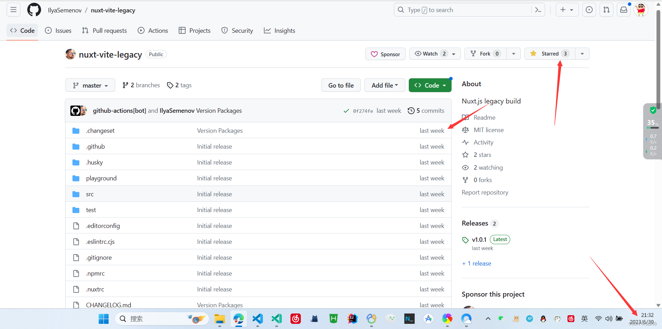
Task: Open the Readme link in About
Action: [x=479, y=118]
